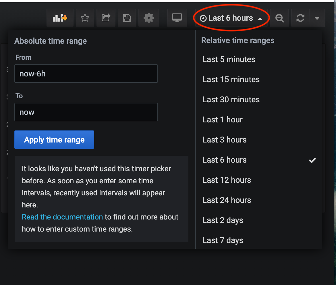Refresh dashboard with circular arrows icon

[300, 18]
